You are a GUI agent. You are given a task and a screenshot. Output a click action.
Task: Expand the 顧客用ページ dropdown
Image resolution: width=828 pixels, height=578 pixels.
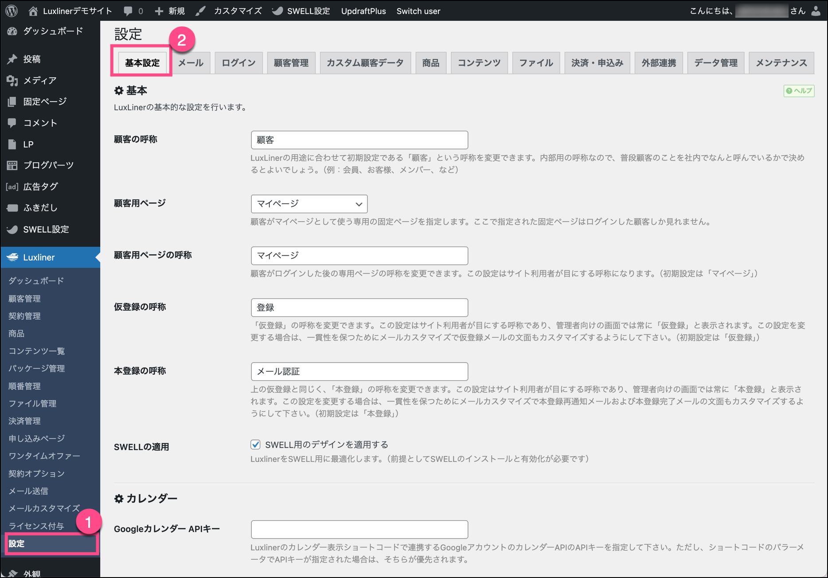point(309,204)
